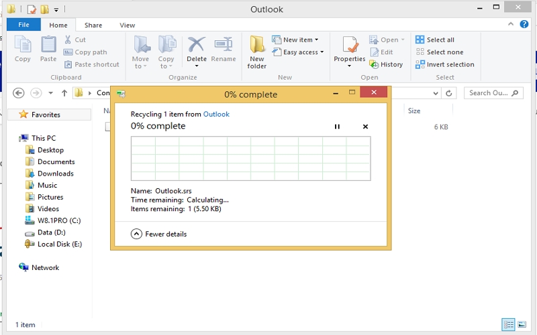The height and width of the screenshot is (335, 537).
Task: Select Downloads in the navigation pane
Action: (x=55, y=174)
